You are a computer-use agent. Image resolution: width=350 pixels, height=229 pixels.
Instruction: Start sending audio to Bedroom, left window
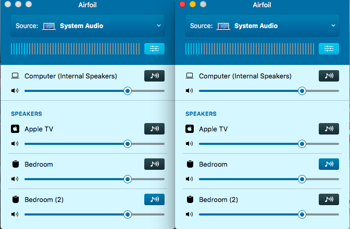(x=154, y=164)
